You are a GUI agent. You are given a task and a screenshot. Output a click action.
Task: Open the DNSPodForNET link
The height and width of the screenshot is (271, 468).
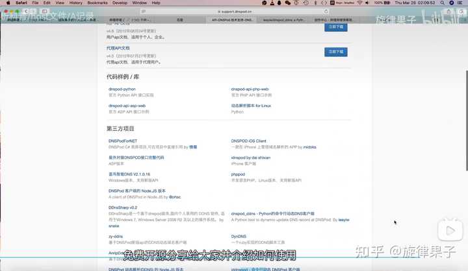(123, 141)
